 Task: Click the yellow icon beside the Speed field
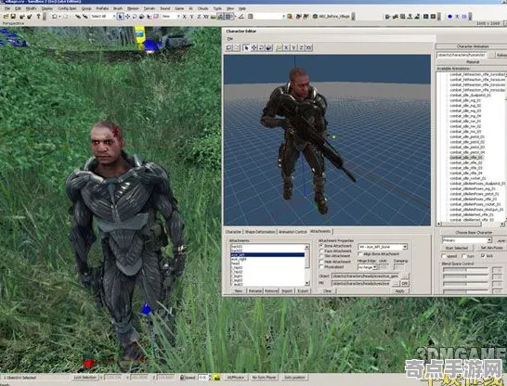[x=216, y=378]
